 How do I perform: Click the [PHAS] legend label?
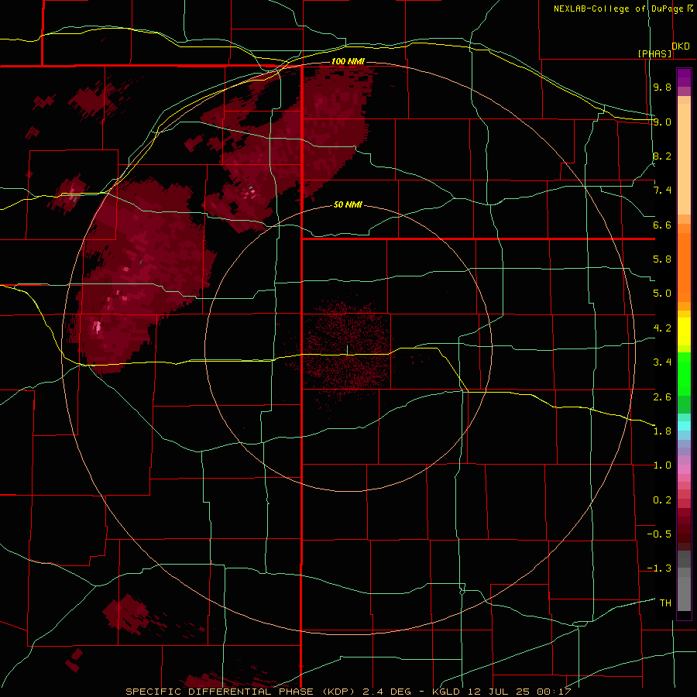(654, 53)
